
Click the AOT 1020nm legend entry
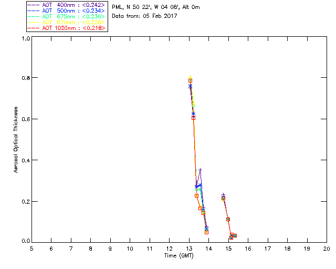tap(66, 28)
